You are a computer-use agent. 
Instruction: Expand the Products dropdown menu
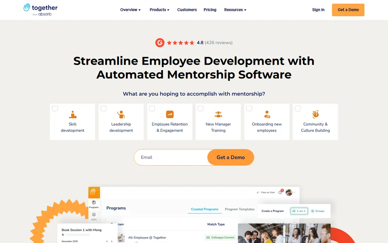pos(159,10)
